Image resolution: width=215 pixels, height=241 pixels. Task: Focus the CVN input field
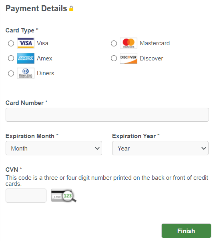pos(26,195)
